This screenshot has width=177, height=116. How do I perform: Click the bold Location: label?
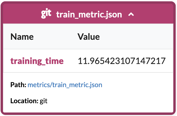pos(24,101)
